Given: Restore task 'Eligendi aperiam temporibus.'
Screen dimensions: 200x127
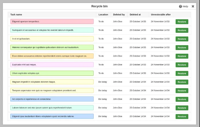Looking at the screenshot, I should click(x=182, y=22).
